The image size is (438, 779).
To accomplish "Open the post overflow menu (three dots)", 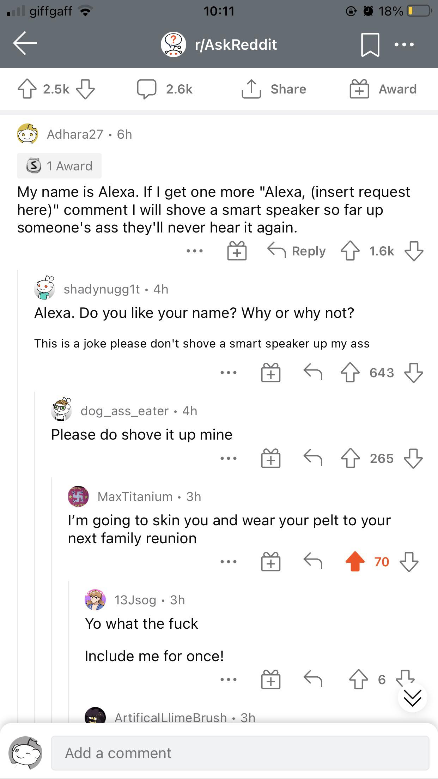I will pos(404,45).
